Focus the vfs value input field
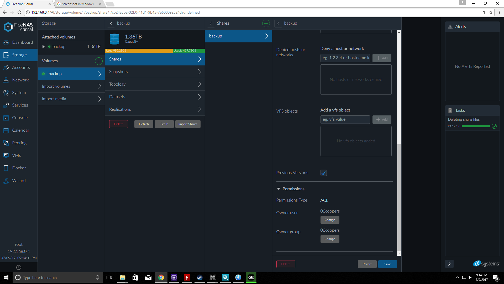Viewport: 504px width, 284px height. click(x=345, y=119)
